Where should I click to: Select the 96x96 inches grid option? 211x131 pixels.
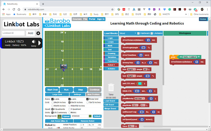pos(52,106)
